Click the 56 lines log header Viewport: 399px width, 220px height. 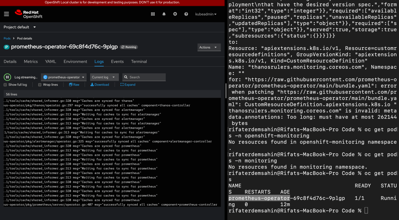(112, 94)
